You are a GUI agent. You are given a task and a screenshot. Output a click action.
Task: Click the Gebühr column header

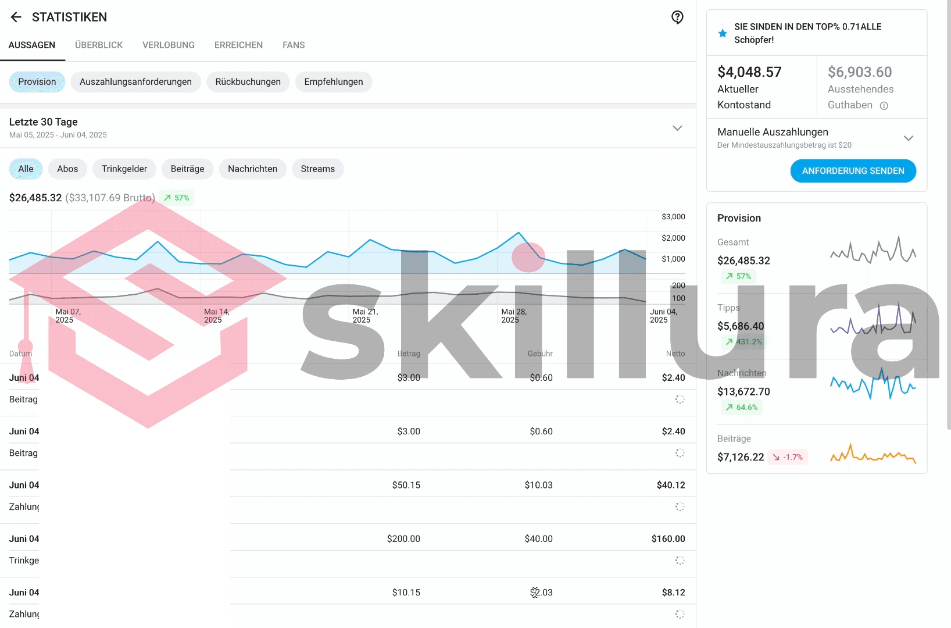540,354
